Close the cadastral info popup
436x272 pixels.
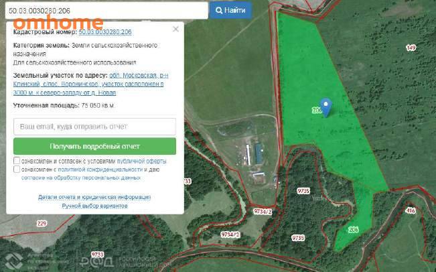pos(175,29)
